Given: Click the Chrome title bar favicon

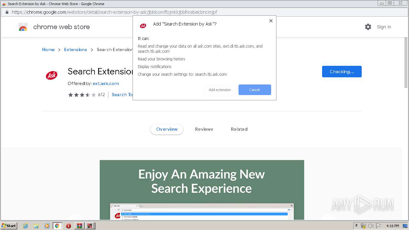Looking at the screenshot, I should [x=4, y=4].
